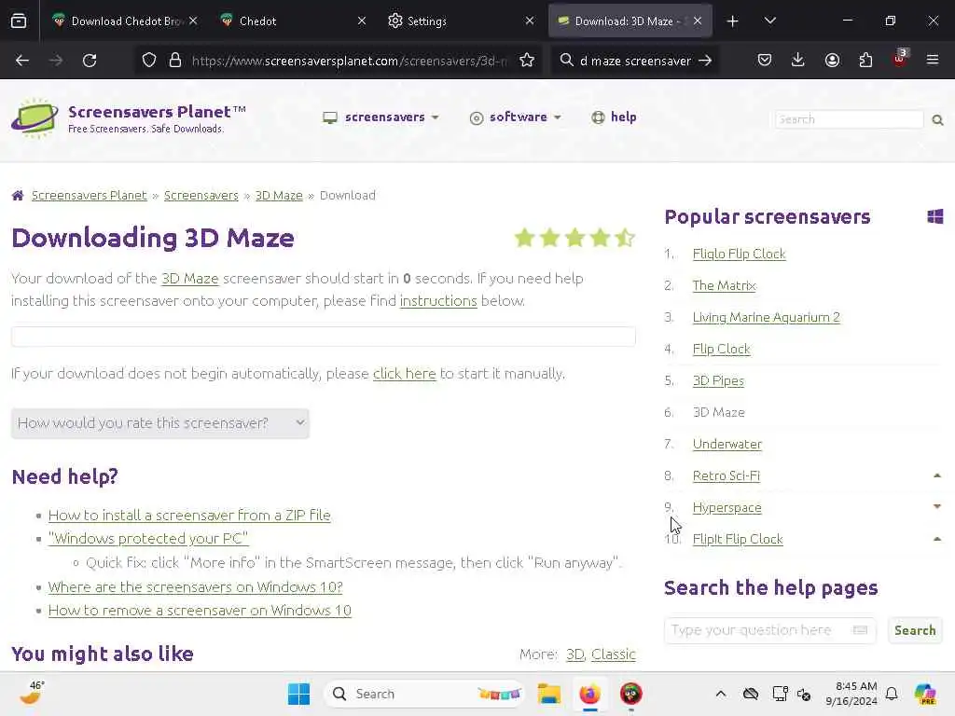
Task: Focus the site Search input field
Action: (850, 119)
